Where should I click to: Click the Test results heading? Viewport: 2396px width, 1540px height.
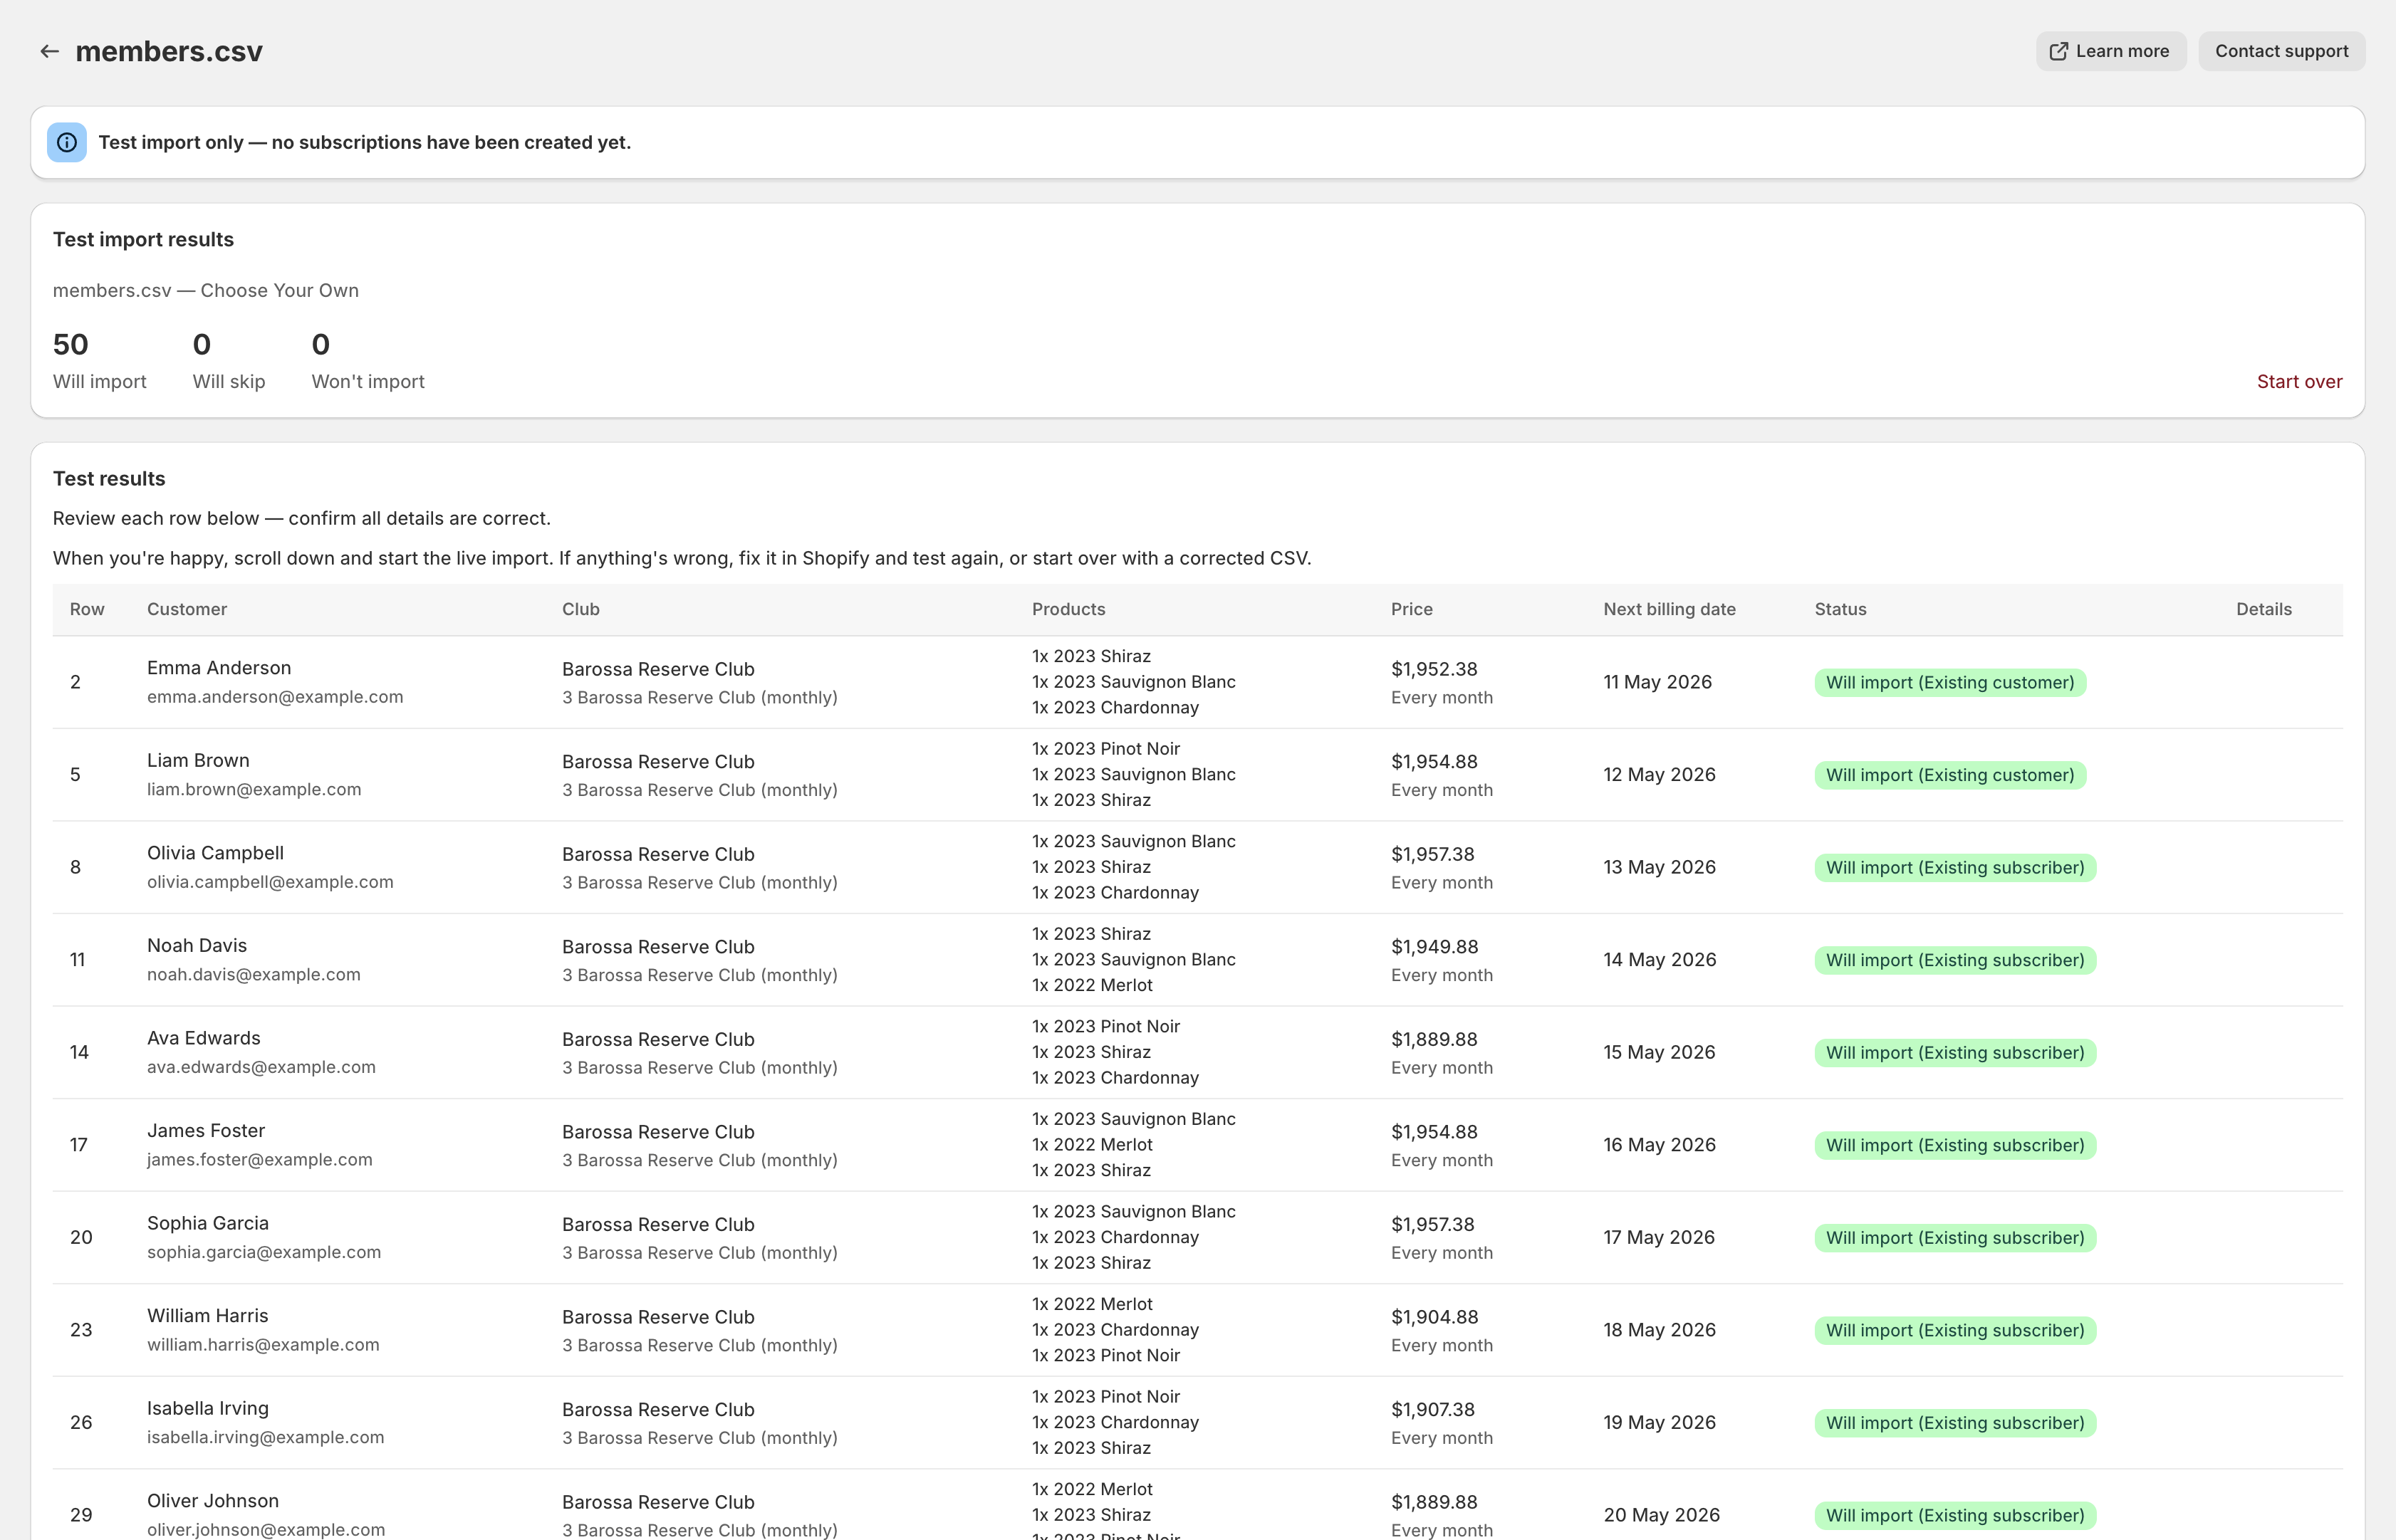click(109, 478)
